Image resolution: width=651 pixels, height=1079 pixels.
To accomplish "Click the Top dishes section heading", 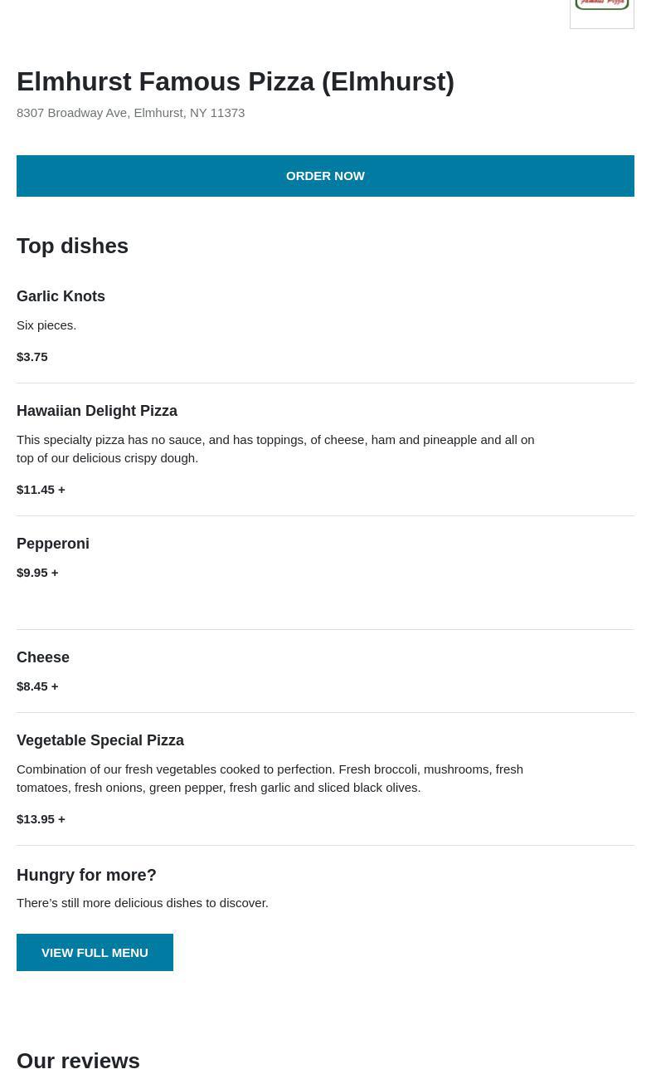I will coord(72,246).
